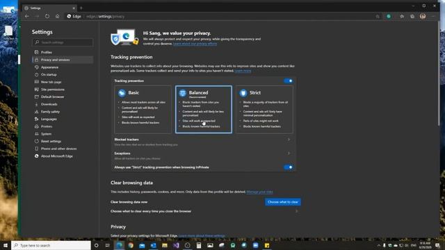This screenshot has height=250, width=445.
Task: Open Learn more about these settings link
Action: (202, 236)
